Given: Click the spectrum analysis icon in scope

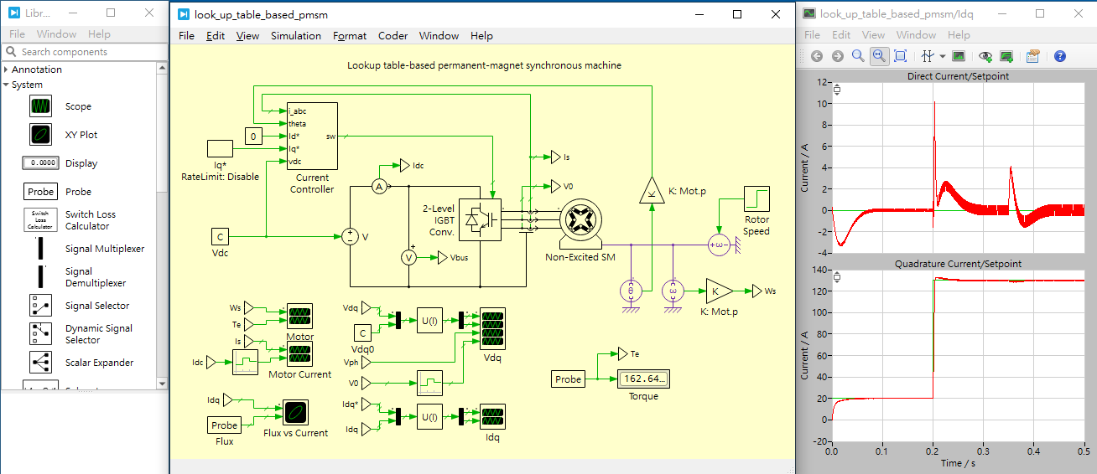Looking at the screenshot, I should (959, 56).
